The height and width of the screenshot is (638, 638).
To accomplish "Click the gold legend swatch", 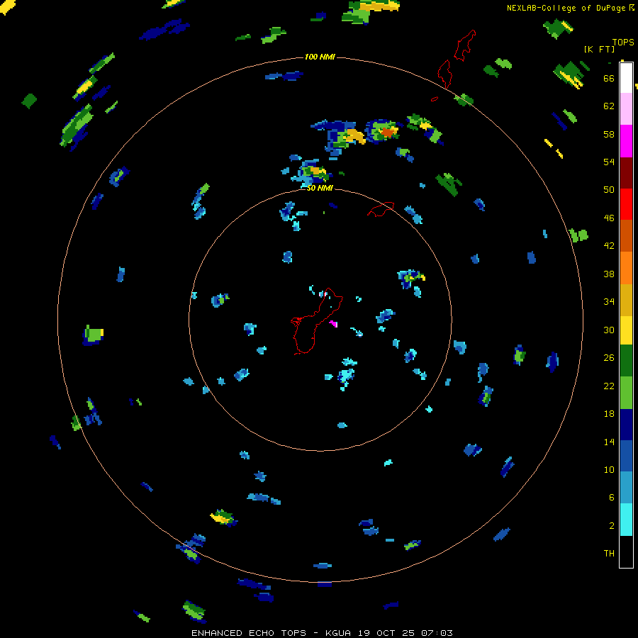I will click(626, 300).
